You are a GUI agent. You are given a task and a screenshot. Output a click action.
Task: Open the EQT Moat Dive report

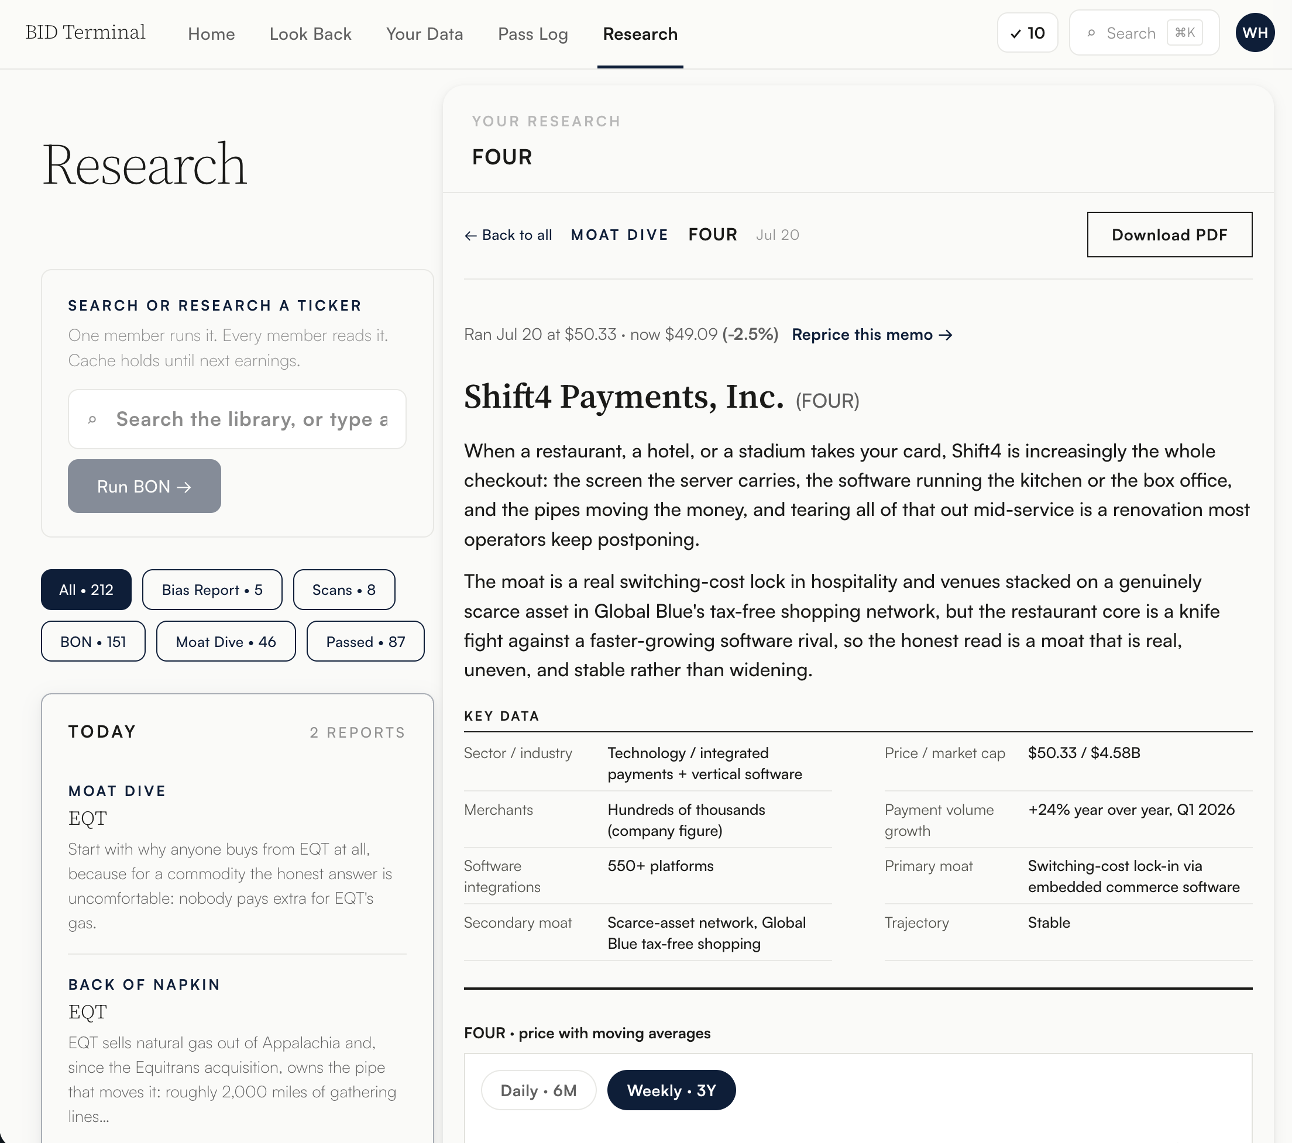[237, 857]
